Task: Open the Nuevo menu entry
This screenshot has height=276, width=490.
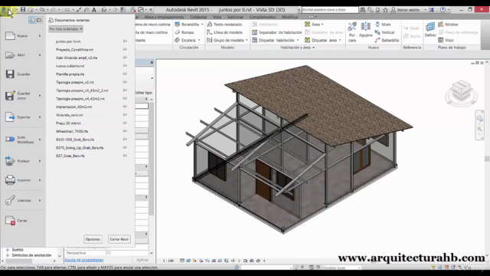Action: point(23,36)
